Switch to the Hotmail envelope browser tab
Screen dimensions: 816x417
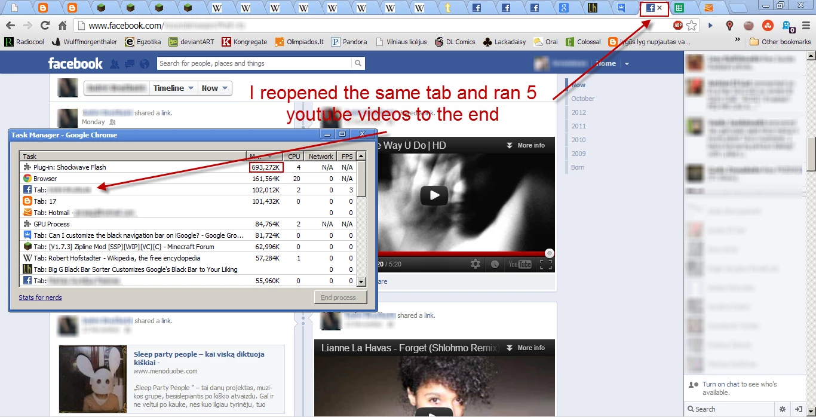[x=708, y=8]
